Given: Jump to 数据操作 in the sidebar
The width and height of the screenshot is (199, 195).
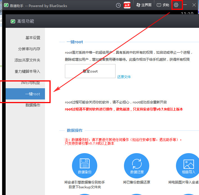Looking at the screenshot, I should (x=33, y=105).
